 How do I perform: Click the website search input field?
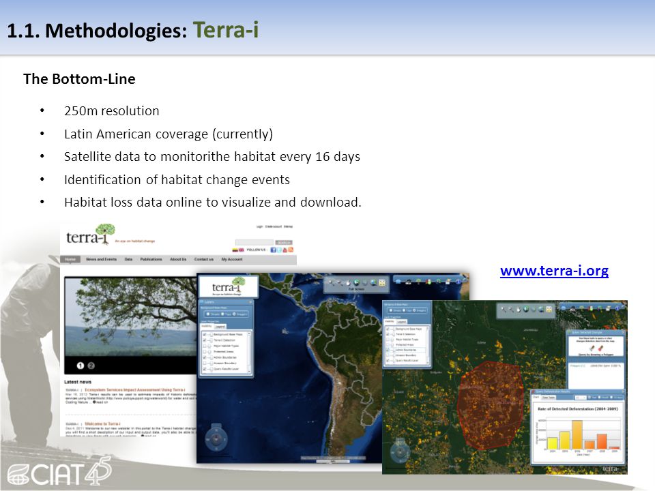[254, 242]
